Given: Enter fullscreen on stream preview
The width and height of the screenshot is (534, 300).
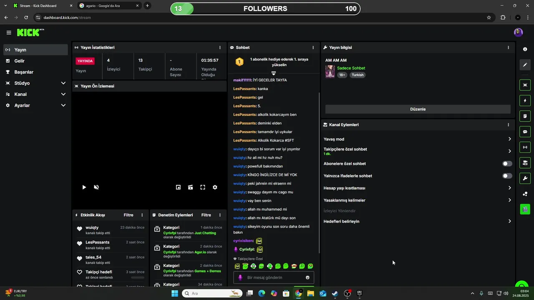Looking at the screenshot, I should [x=203, y=187].
